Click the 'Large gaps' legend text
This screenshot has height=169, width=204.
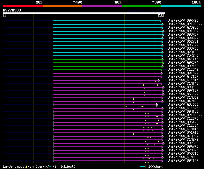pyautogui.click(x=13, y=166)
